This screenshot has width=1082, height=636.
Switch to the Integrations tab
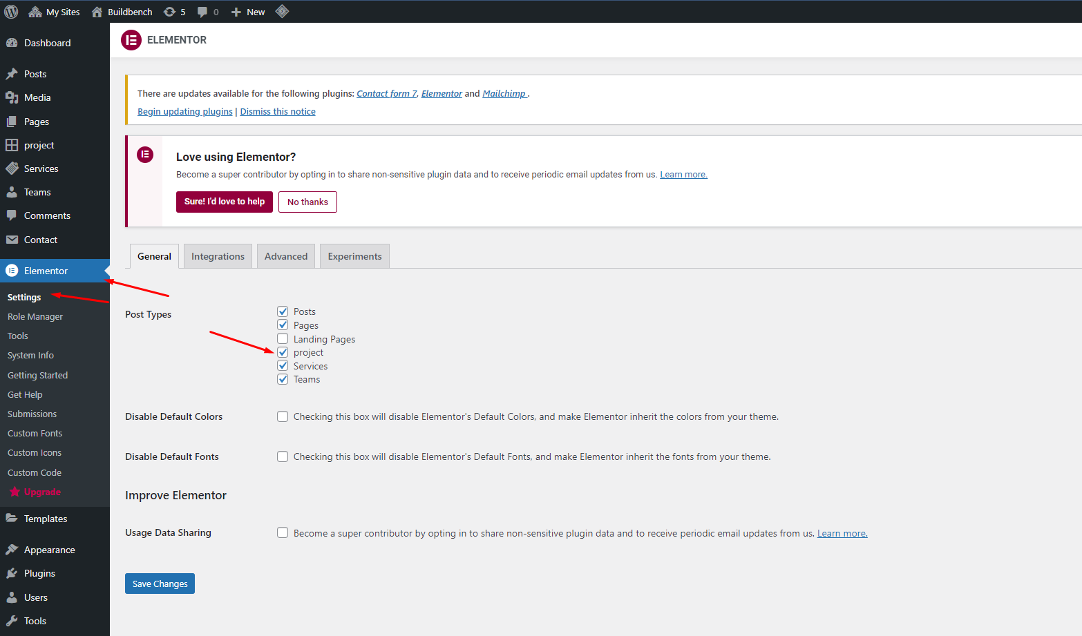coord(218,256)
